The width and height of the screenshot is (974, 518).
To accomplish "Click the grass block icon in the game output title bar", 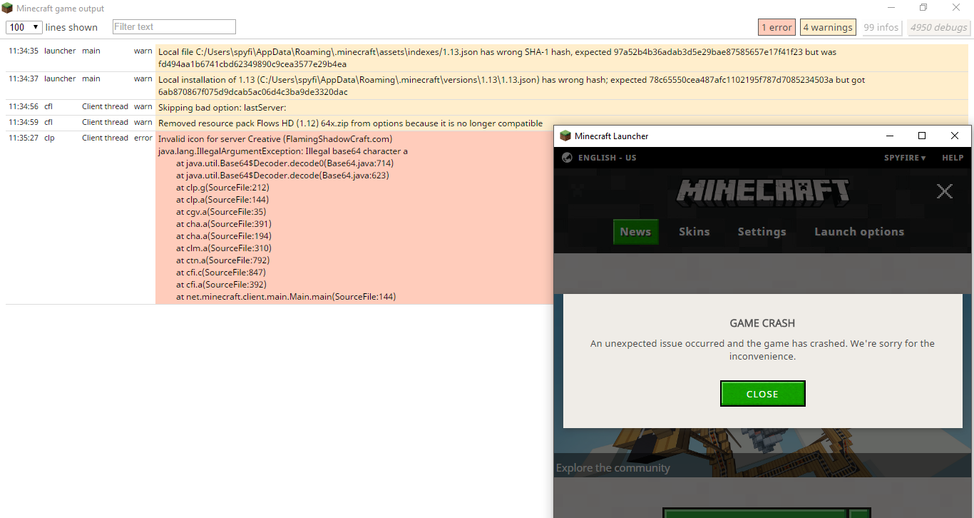I will point(7,8).
